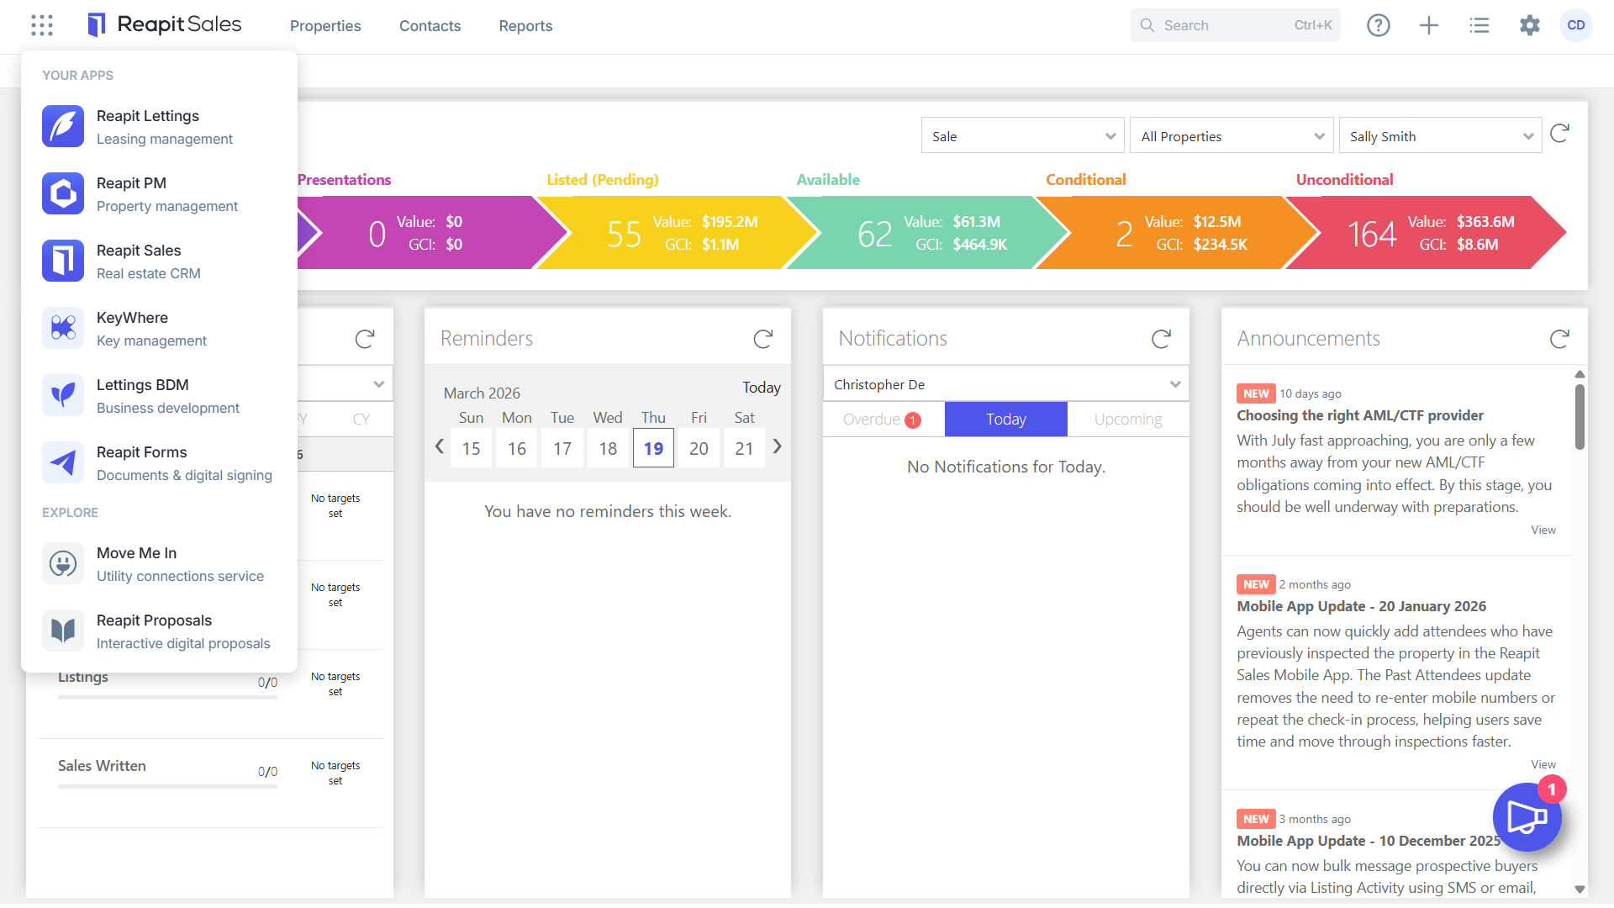Switch to the Upcoming notifications tab
The image size is (1614, 908).
pyautogui.click(x=1128, y=420)
